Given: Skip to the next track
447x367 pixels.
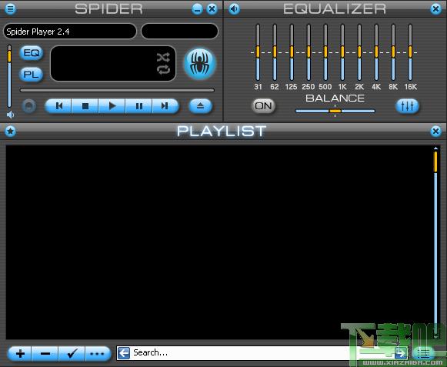Looking at the screenshot, I should [165, 106].
